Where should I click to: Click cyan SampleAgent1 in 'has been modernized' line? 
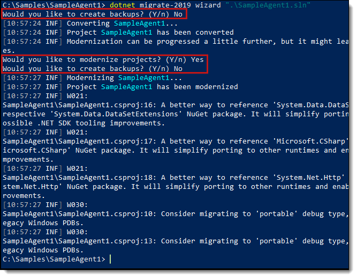pyautogui.click(x=126, y=86)
